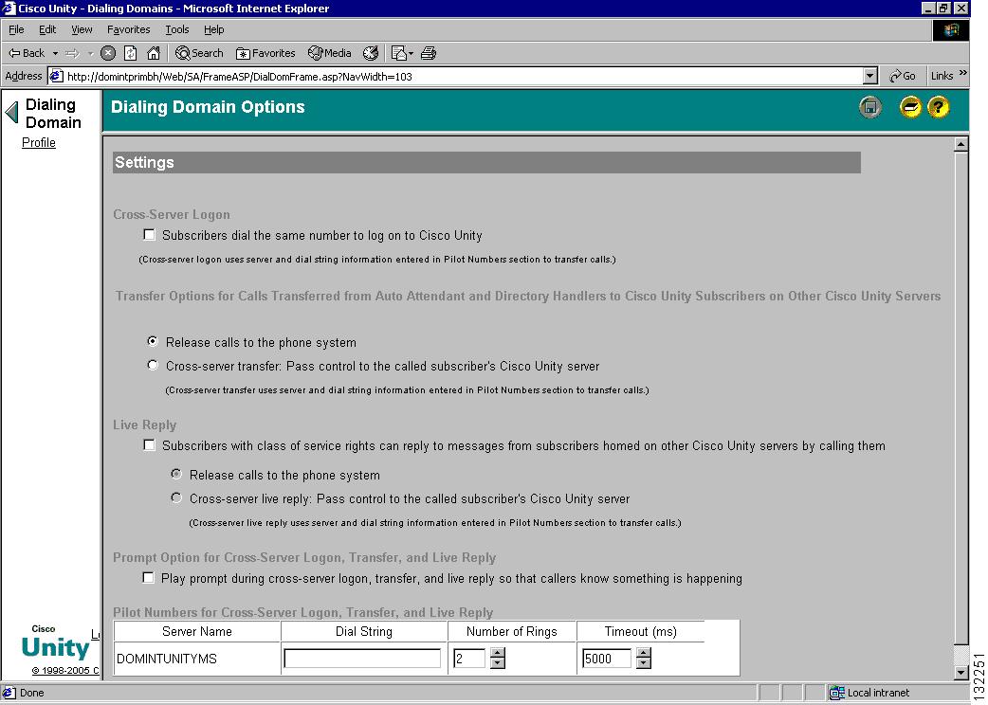Click the 'Dial String' column header
This screenshot has width=988, height=705.
click(364, 631)
